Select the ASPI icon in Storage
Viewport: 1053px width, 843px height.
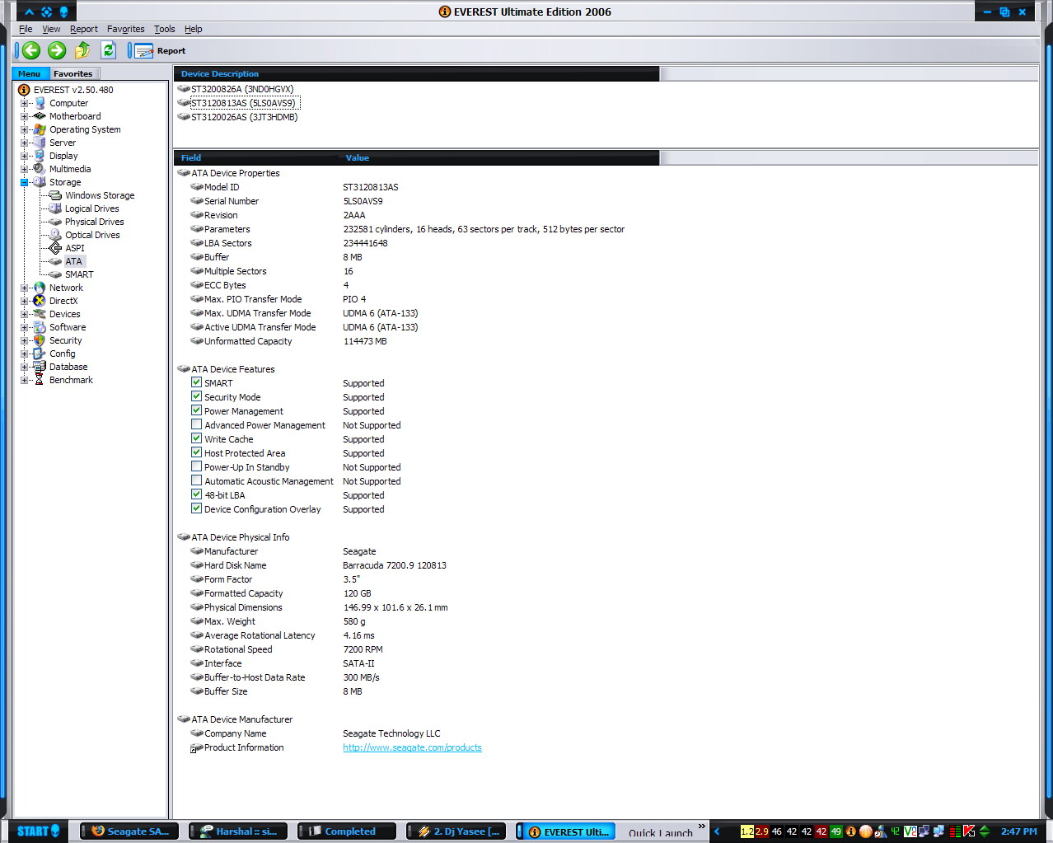point(55,248)
